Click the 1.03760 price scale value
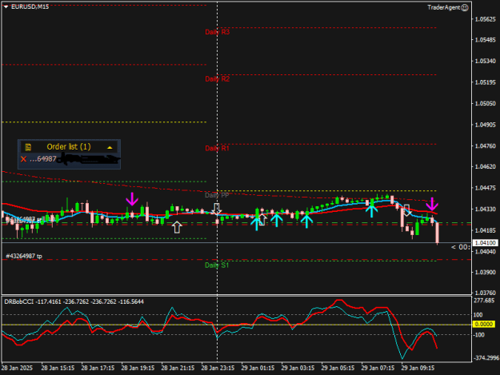 click(x=486, y=293)
